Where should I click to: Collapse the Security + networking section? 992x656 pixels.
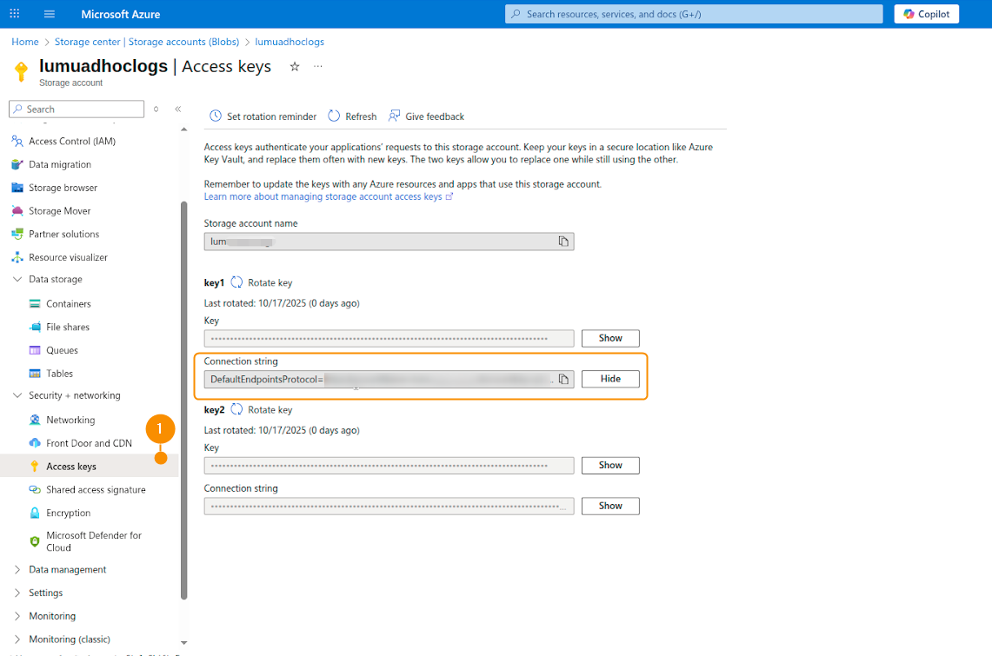tap(17, 395)
